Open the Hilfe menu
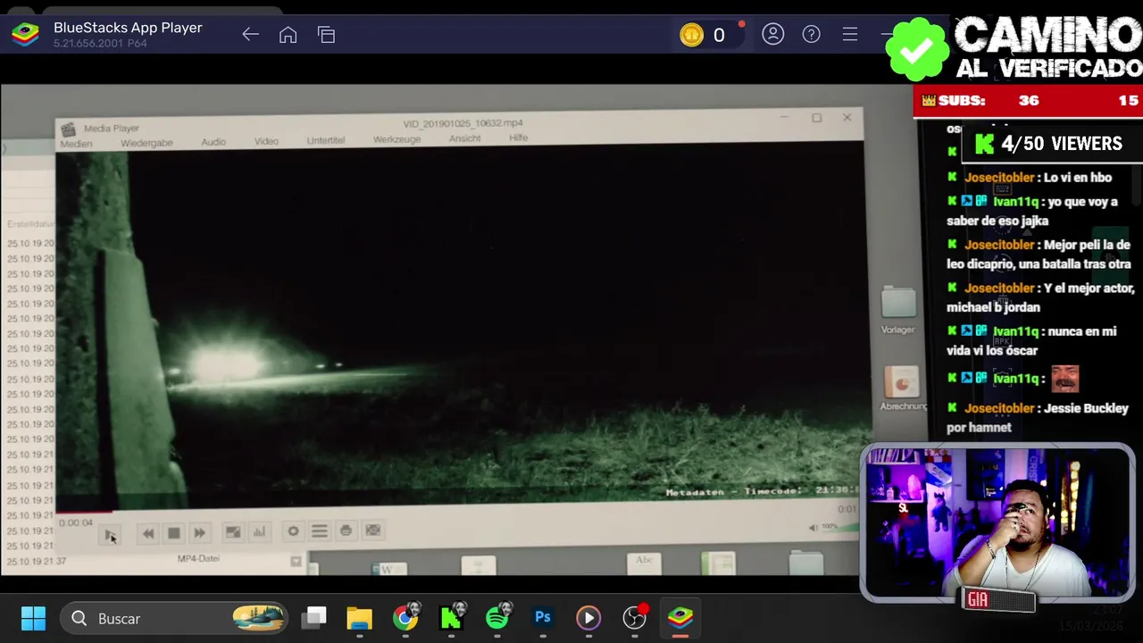This screenshot has width=1143, height=643. 519,138
